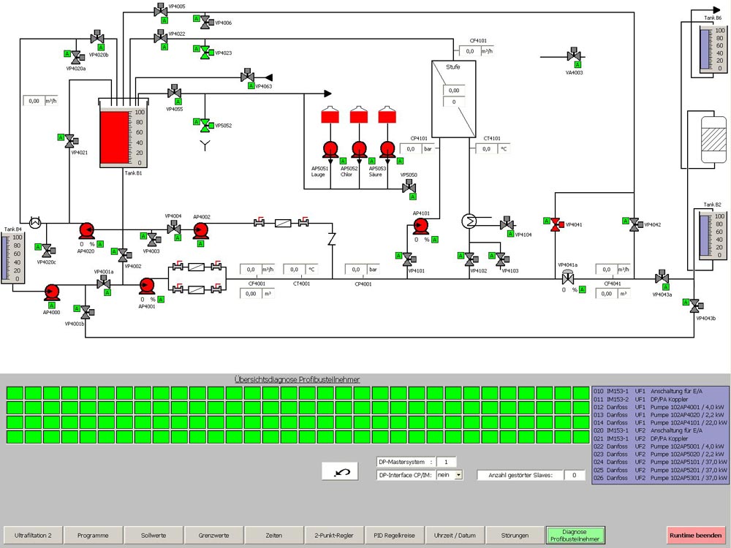Click the DP-Mastersystem number field
Image resolution: width=731 pixels, height=548 pixels.
pyautogui.click(x=447, y=462)
